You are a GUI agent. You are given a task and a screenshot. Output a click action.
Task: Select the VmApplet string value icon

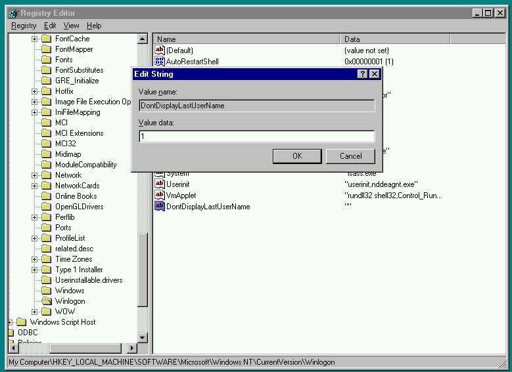159,195
